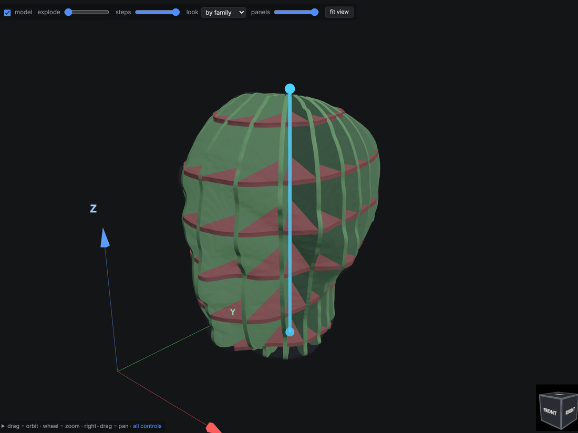Click the red X axis arrowhead

(x=214, y=428)
